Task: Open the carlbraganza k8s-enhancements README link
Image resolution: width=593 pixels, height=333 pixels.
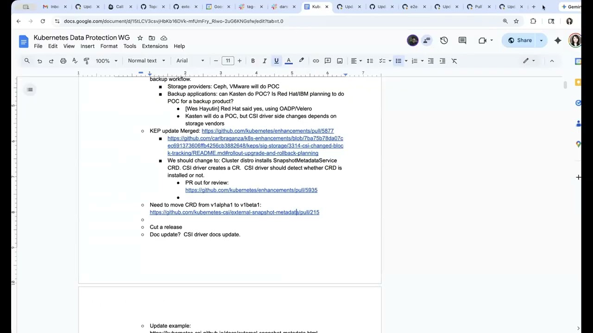Action: [255, 146]
